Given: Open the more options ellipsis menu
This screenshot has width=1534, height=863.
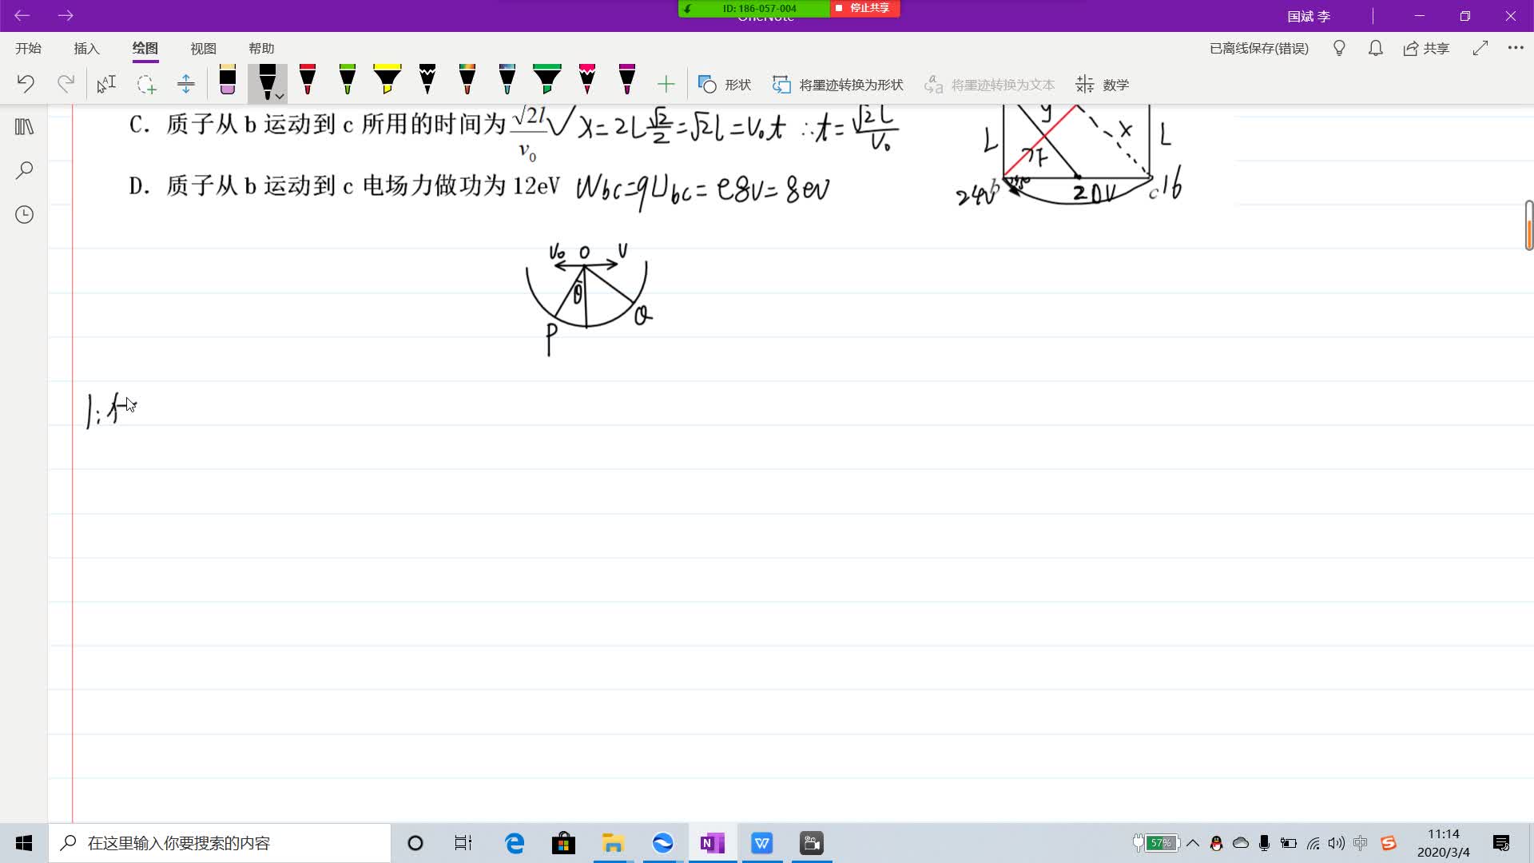Looking at the screenshot, I should click(x=1516, y=48).
